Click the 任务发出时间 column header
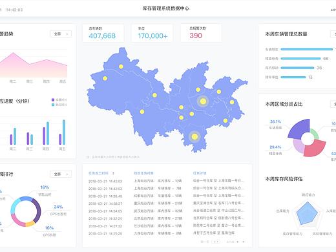 pyautogui.click(x=98, y=173)
